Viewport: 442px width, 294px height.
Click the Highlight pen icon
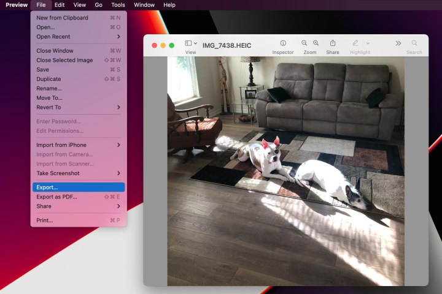[x=355, y=43]
